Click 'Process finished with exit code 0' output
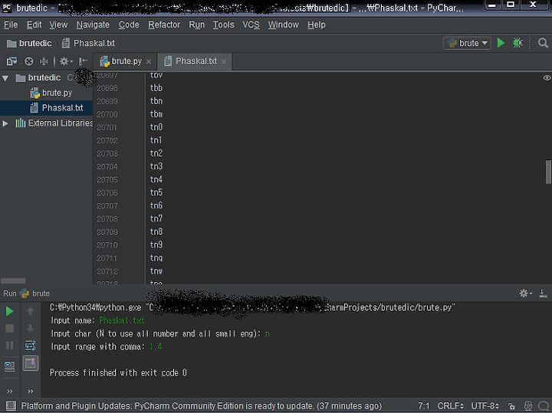 click(118, 372)
